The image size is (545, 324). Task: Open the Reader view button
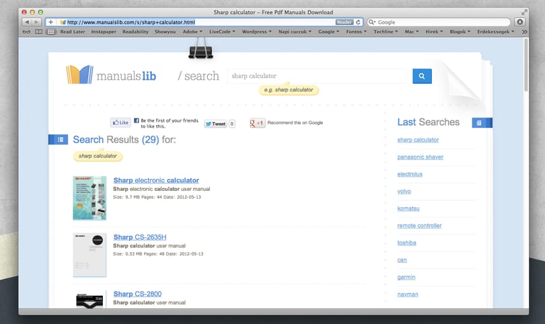344,22
